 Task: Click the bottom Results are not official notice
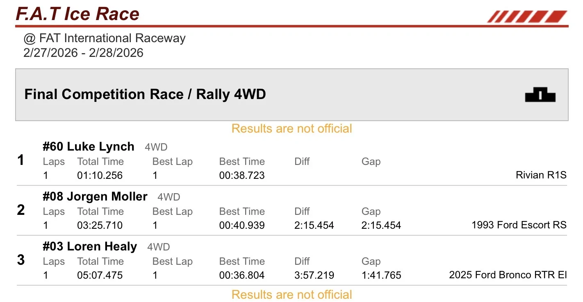click(x=292, y=295)
